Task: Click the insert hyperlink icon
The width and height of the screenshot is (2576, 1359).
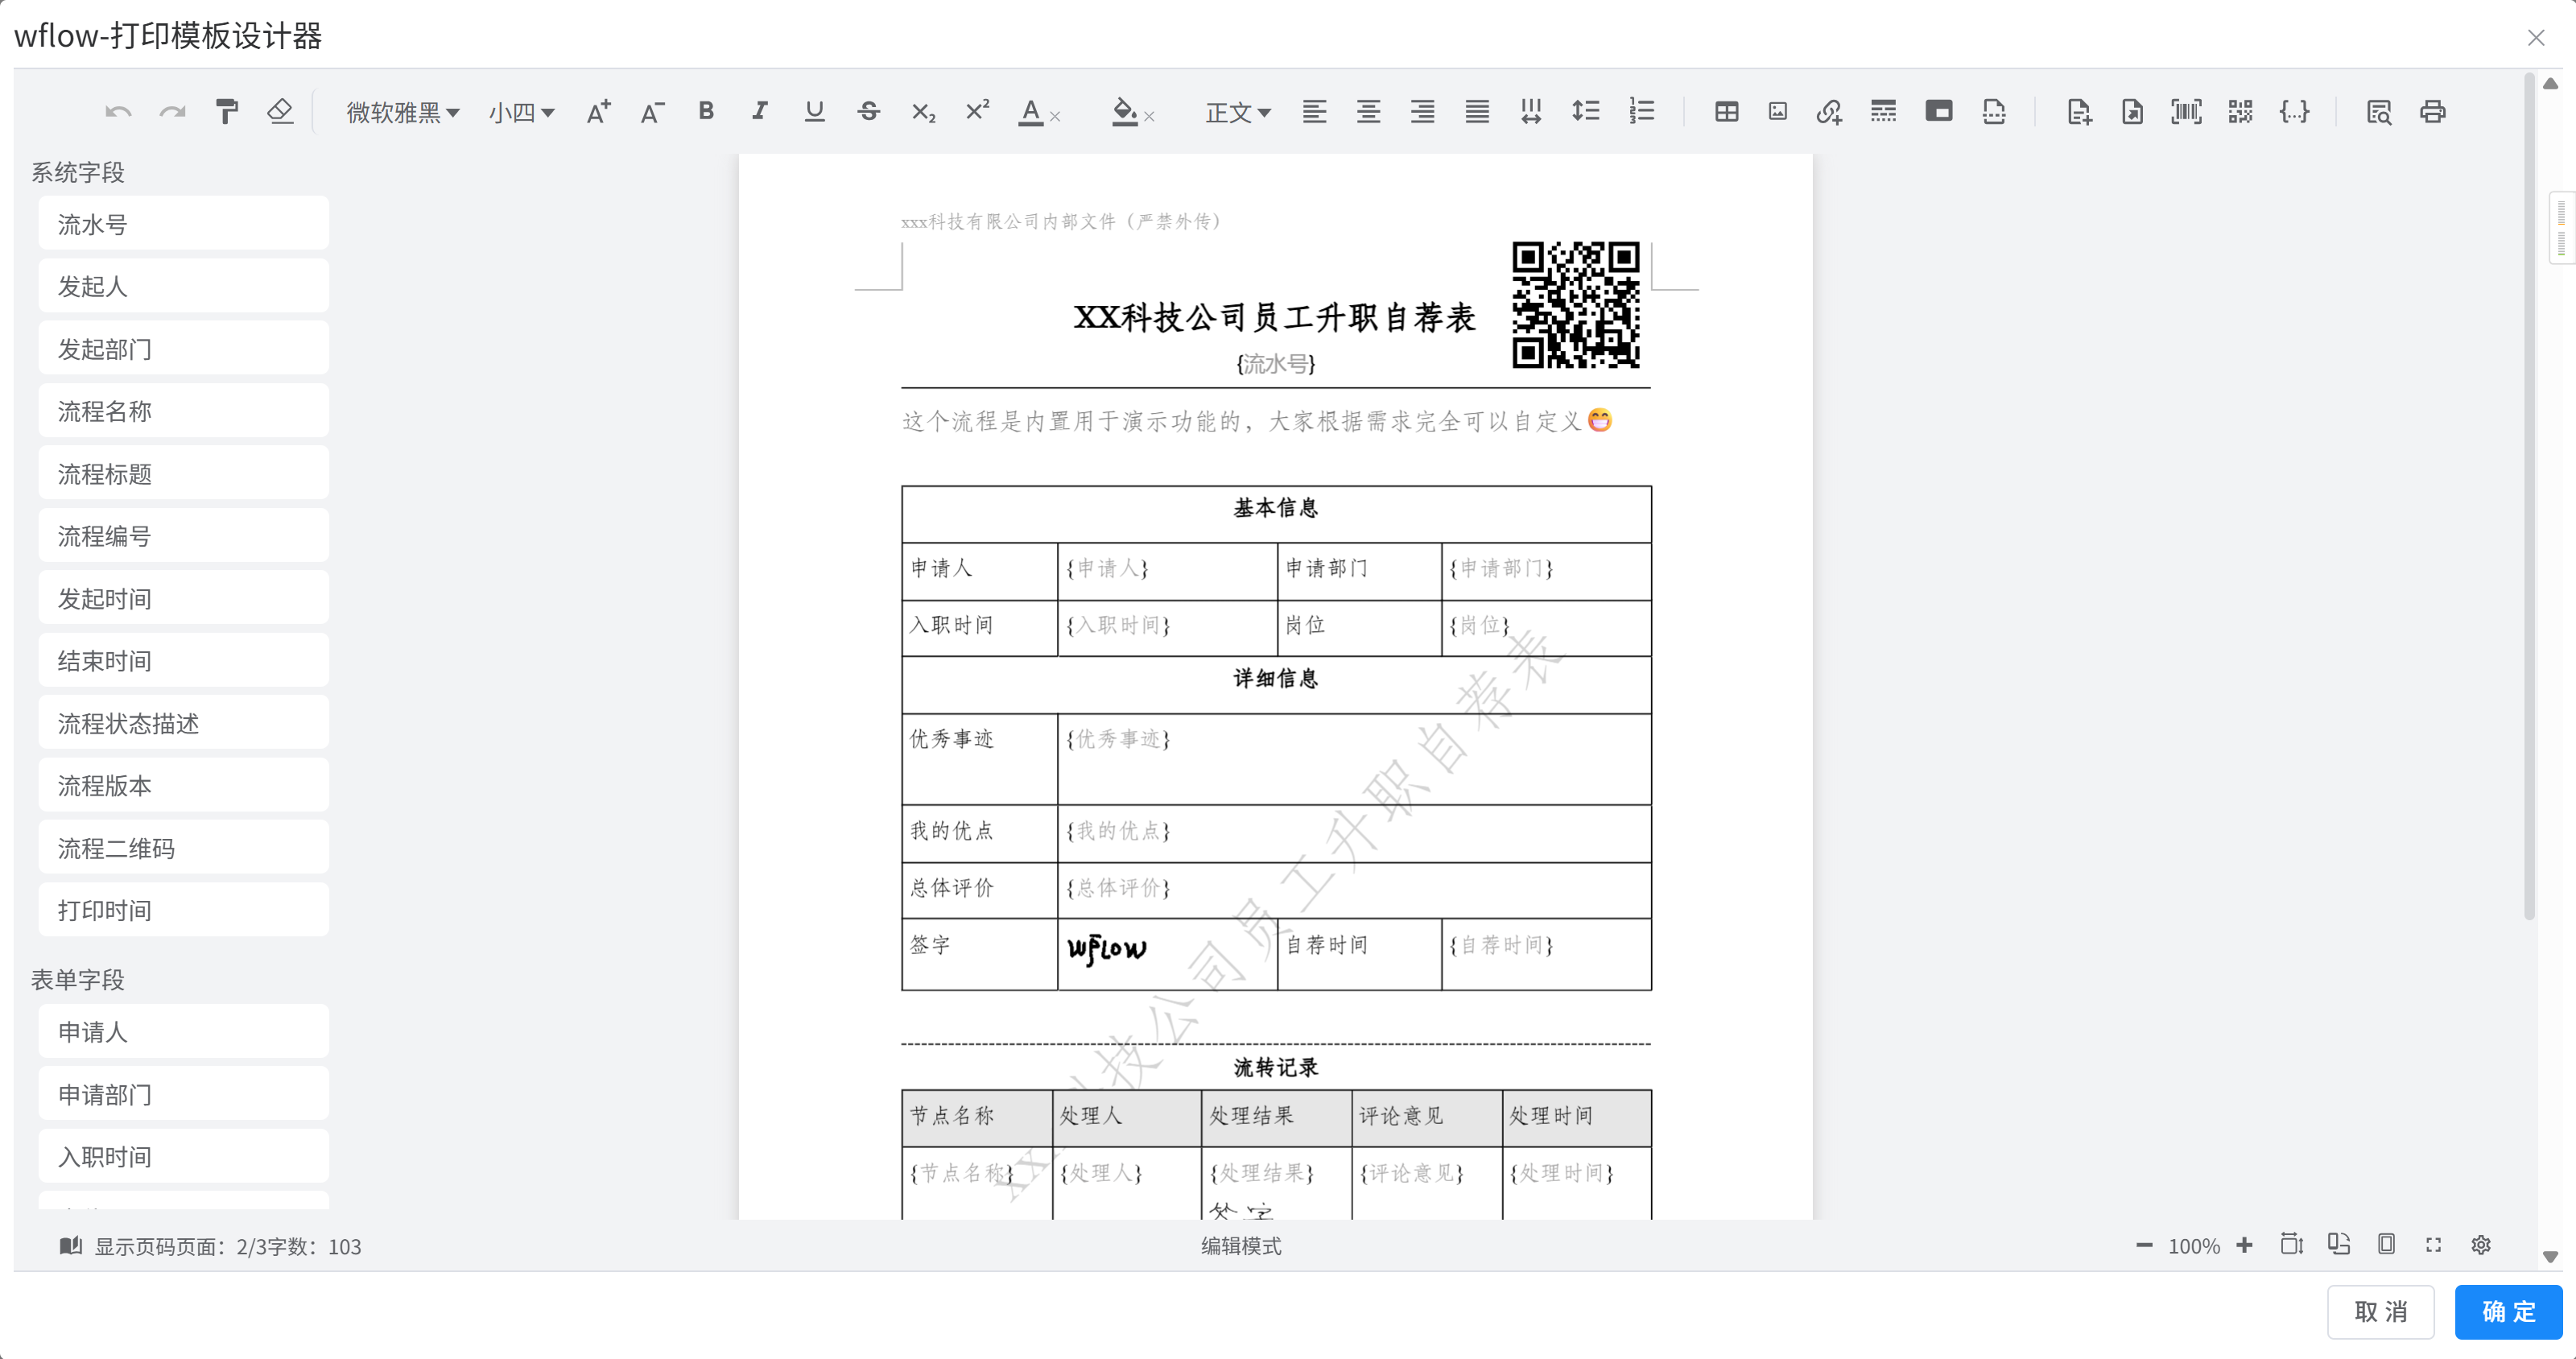Action: [x=1829, y=111]
